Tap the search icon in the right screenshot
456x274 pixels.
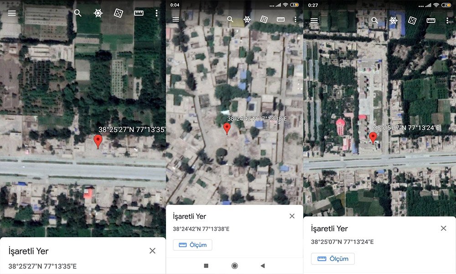375,21
